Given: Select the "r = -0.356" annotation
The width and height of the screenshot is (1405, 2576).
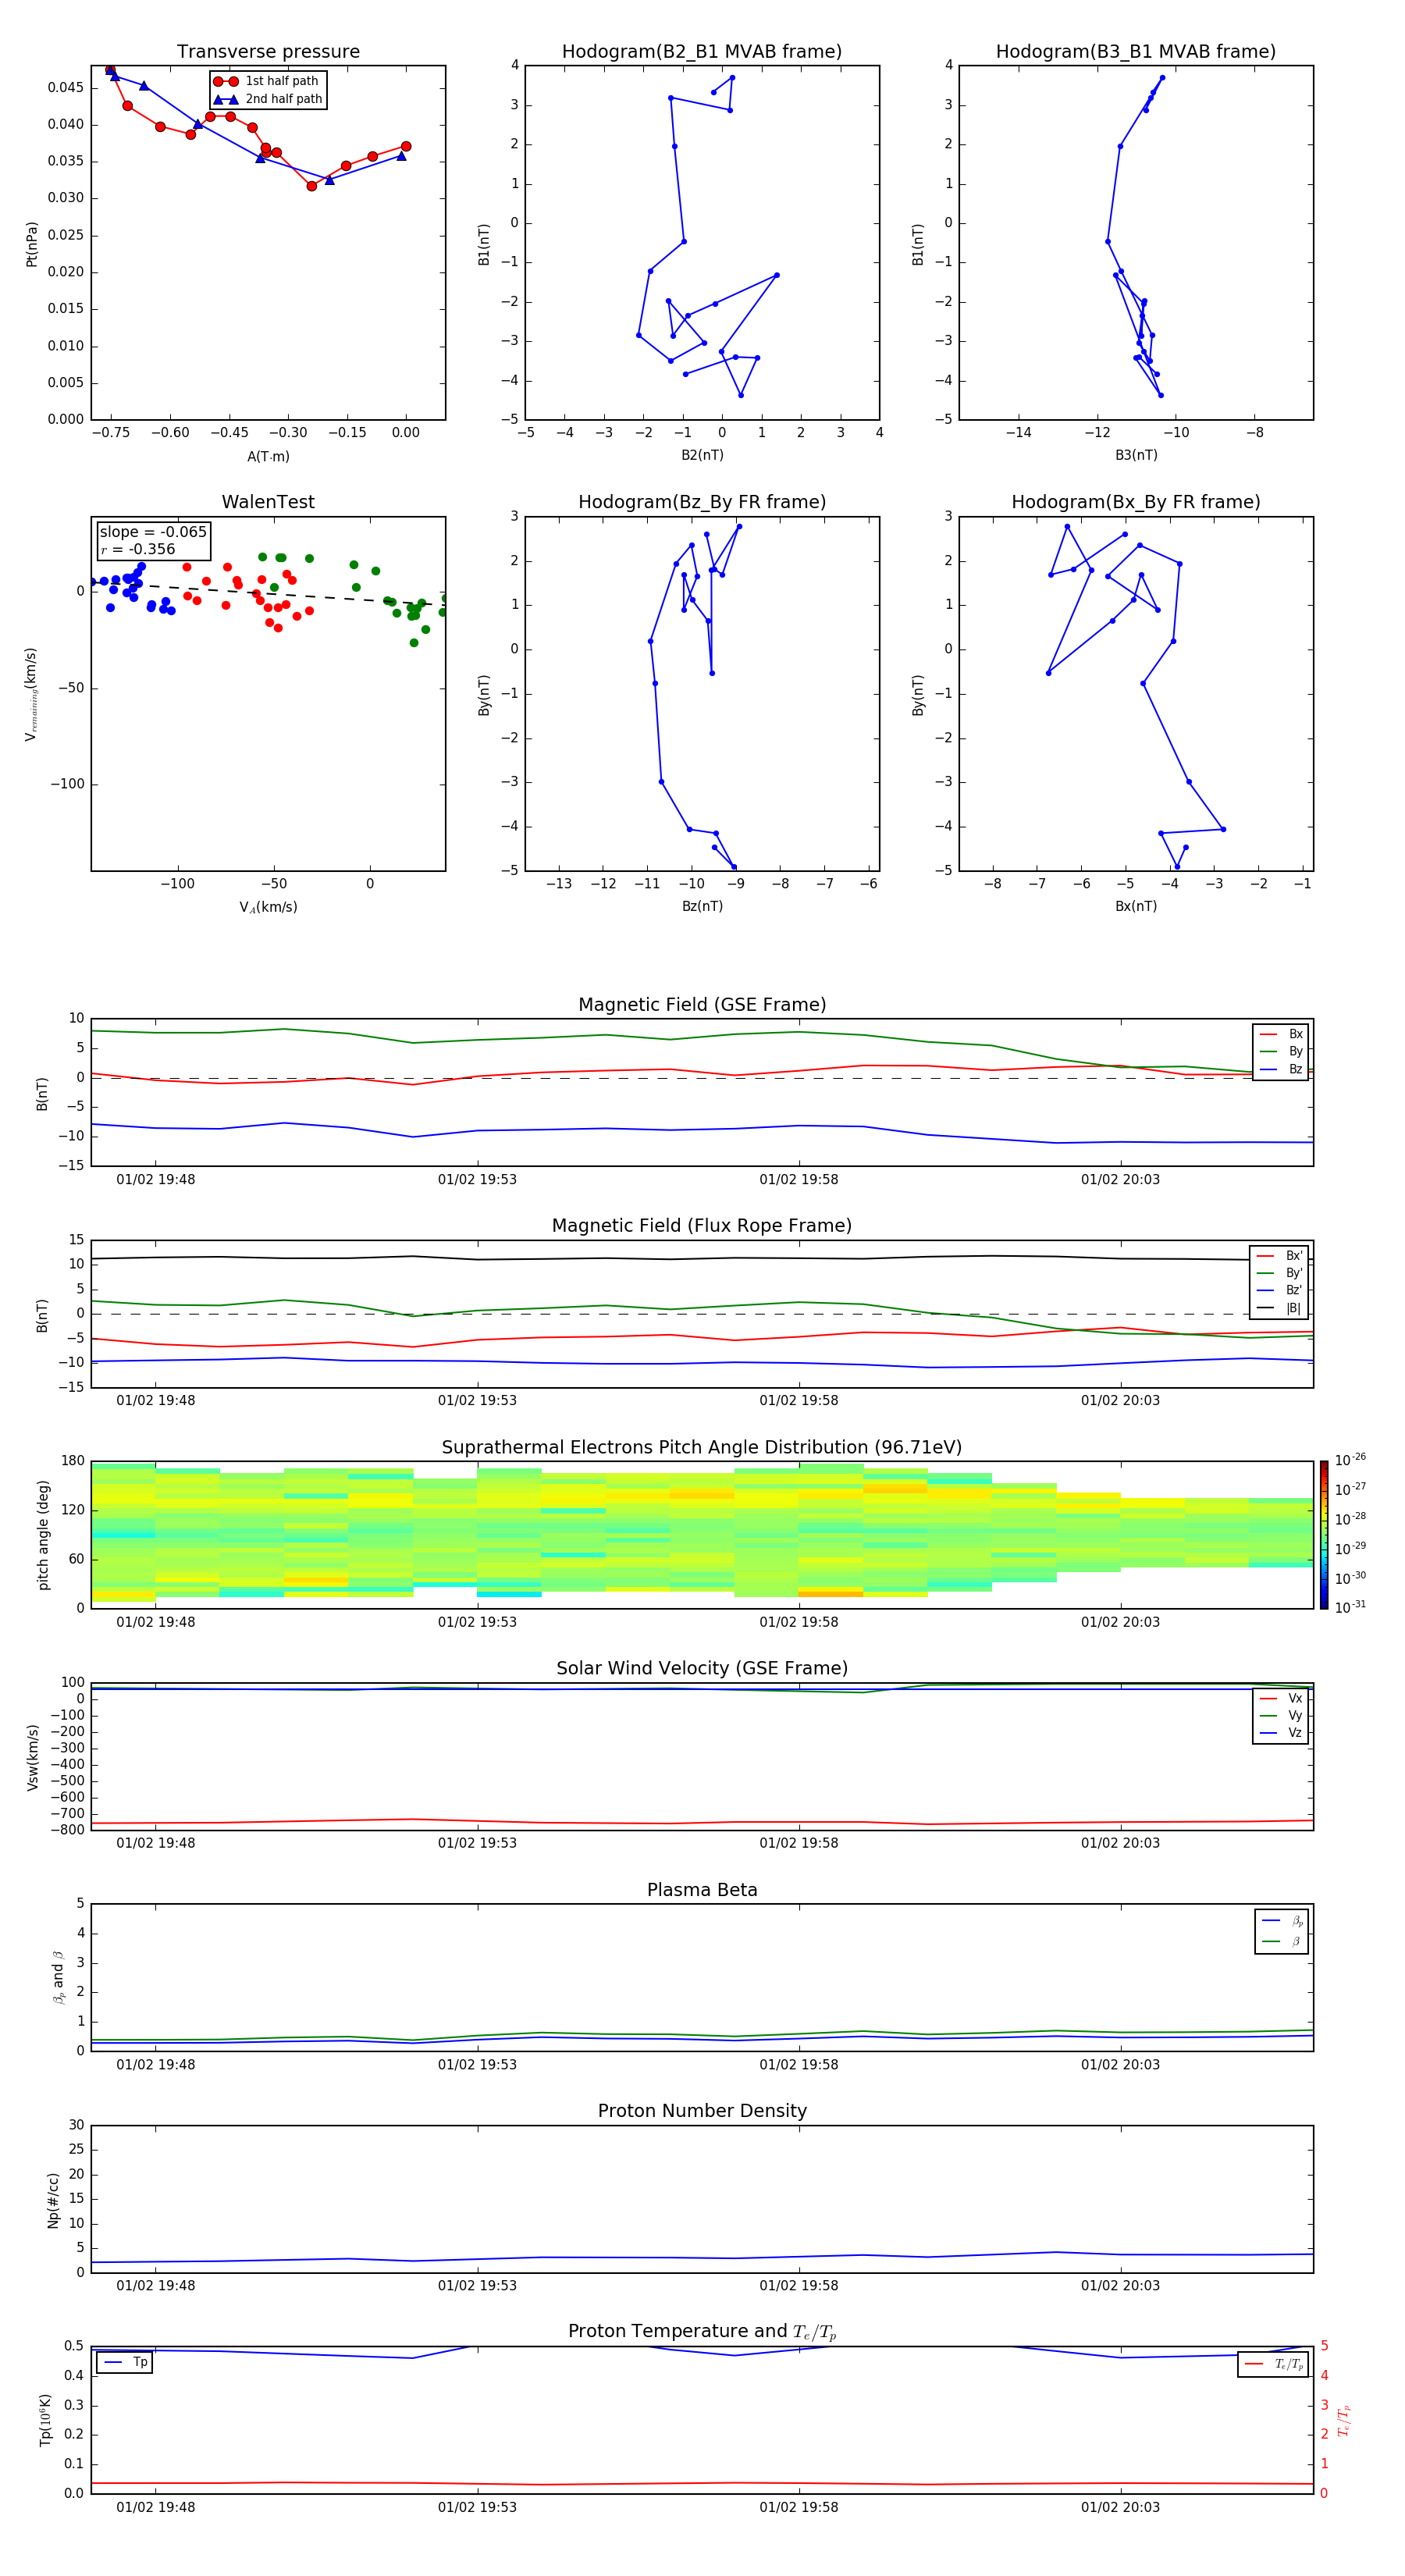Looking at the screenshot, I should pos(138,549).
